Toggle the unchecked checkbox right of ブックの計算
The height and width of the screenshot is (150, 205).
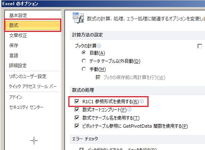200,46
